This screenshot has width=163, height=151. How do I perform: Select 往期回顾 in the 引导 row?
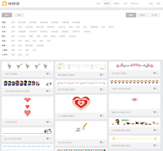pos(22,31)
